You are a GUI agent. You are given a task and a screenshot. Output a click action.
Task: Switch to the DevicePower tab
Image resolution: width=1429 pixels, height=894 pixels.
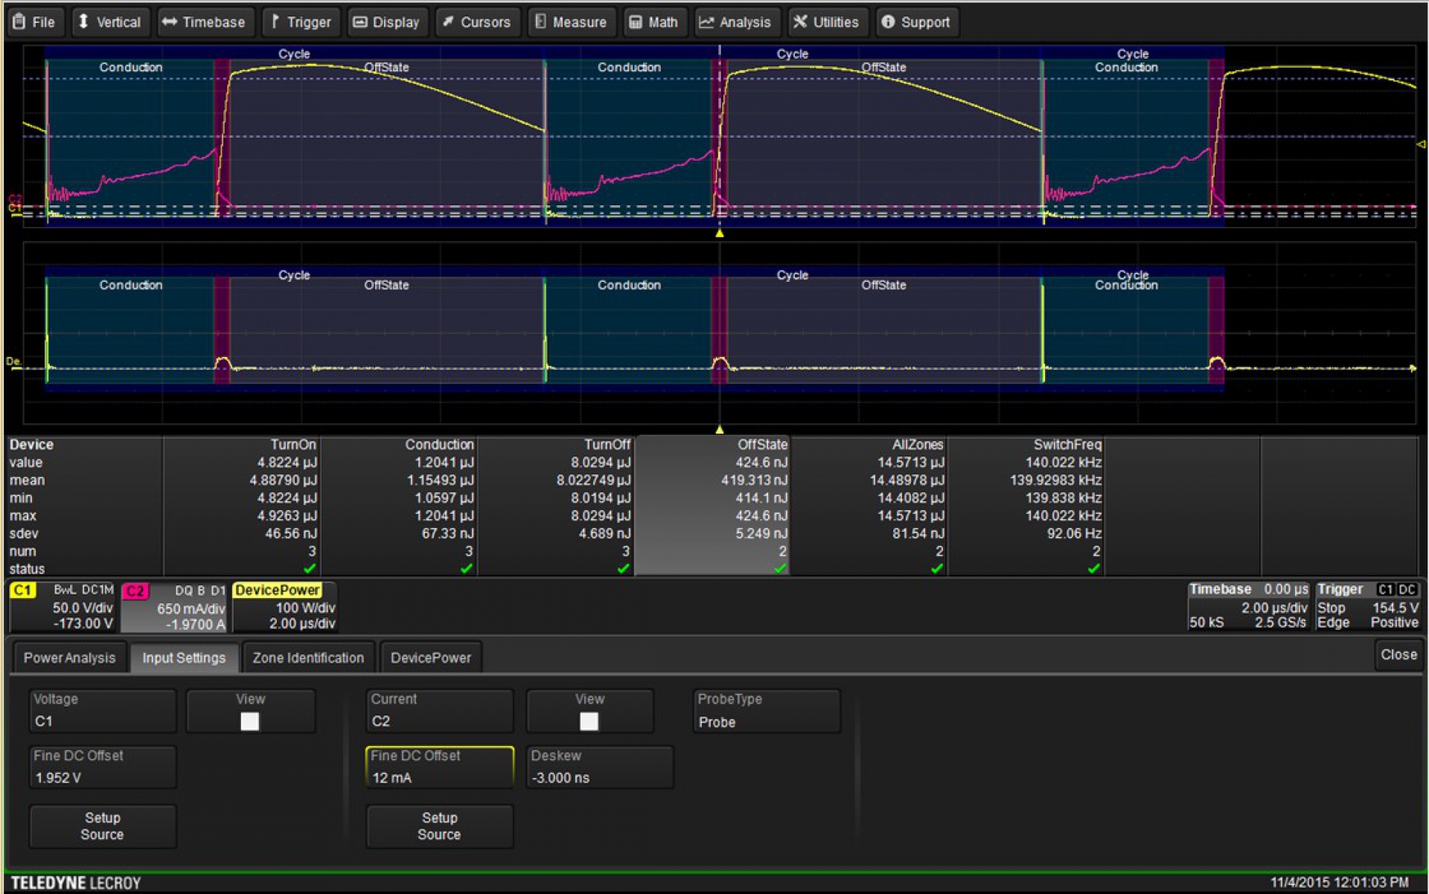tap(430, 657)
